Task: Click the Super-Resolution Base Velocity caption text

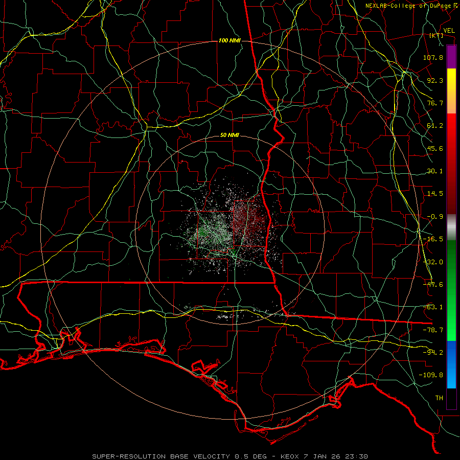Action: pos(230,456)
